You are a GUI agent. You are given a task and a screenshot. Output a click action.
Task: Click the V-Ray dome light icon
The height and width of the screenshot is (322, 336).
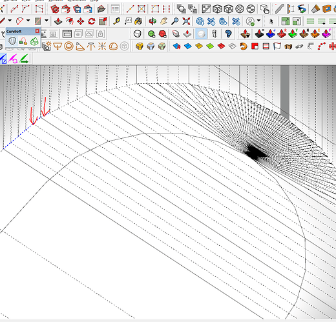coord(113,46)
